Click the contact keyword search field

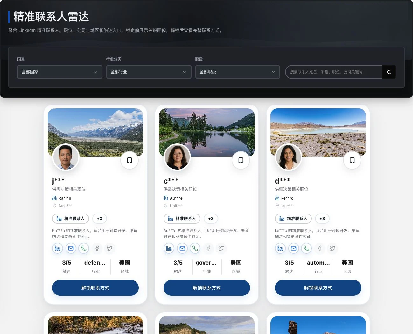click(x=334, y=72)
